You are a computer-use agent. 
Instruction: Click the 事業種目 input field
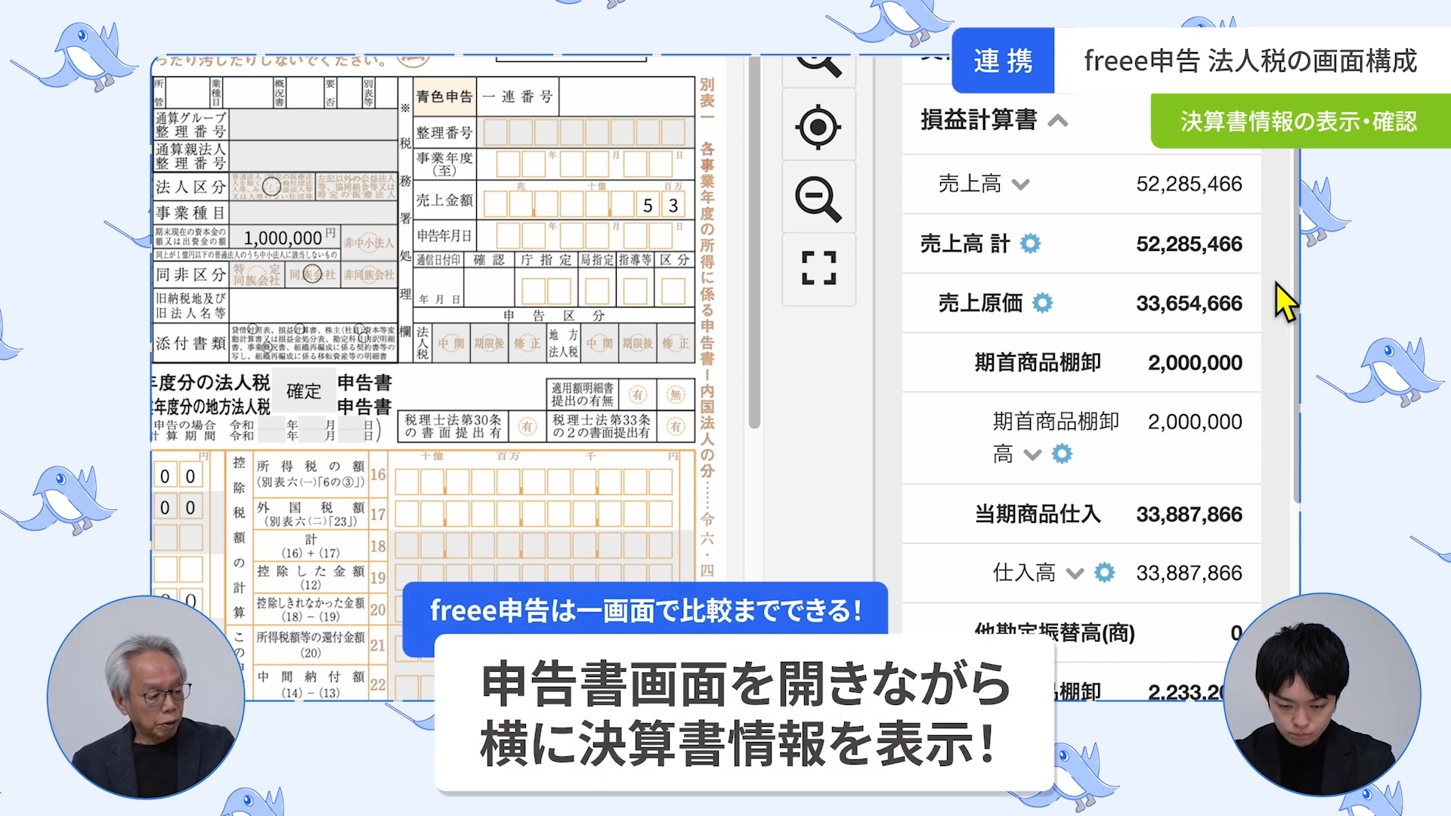(x=313, y=213)
